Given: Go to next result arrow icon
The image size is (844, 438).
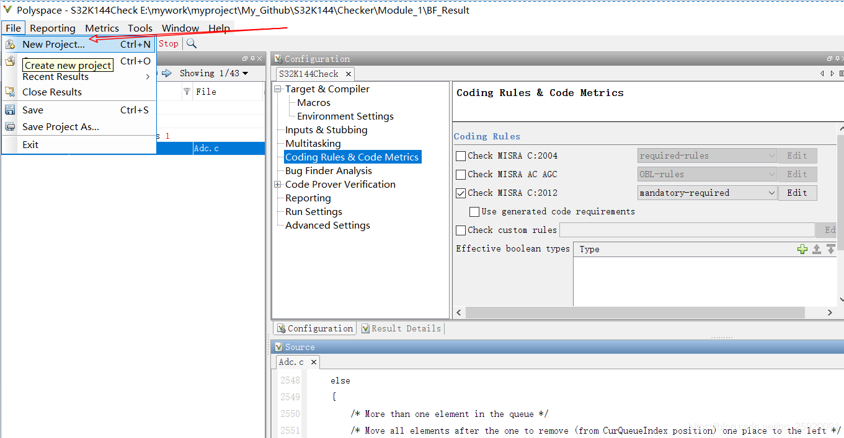Looking at the screenshot, I should pyautogui.click(x=167, y=73).
